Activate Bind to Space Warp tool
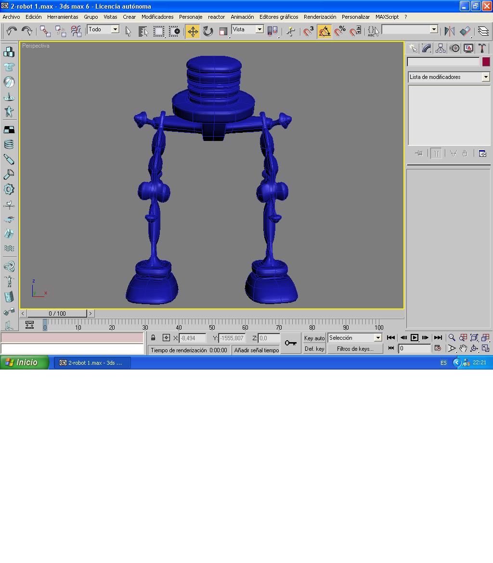Image resolution: width=493 pixels, height=563 pixels. point(76,31)
